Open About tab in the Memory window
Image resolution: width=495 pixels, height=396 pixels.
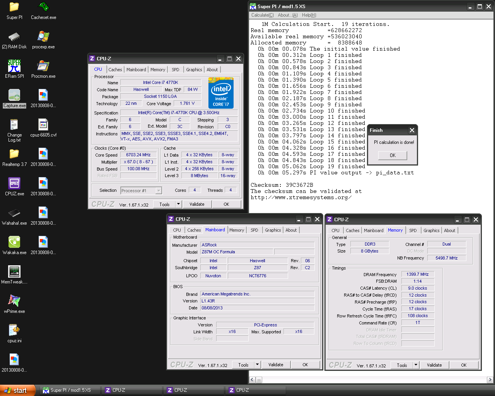(450, 230)
